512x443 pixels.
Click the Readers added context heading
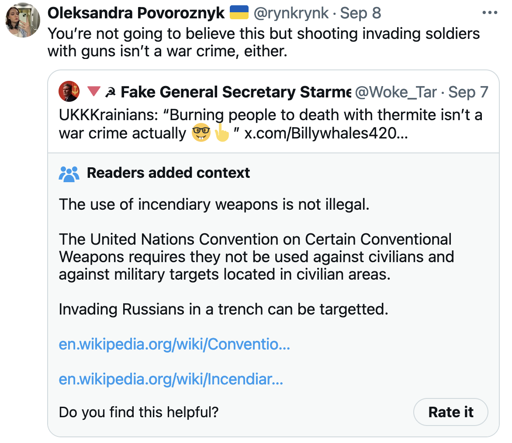(x=168, y=173)
